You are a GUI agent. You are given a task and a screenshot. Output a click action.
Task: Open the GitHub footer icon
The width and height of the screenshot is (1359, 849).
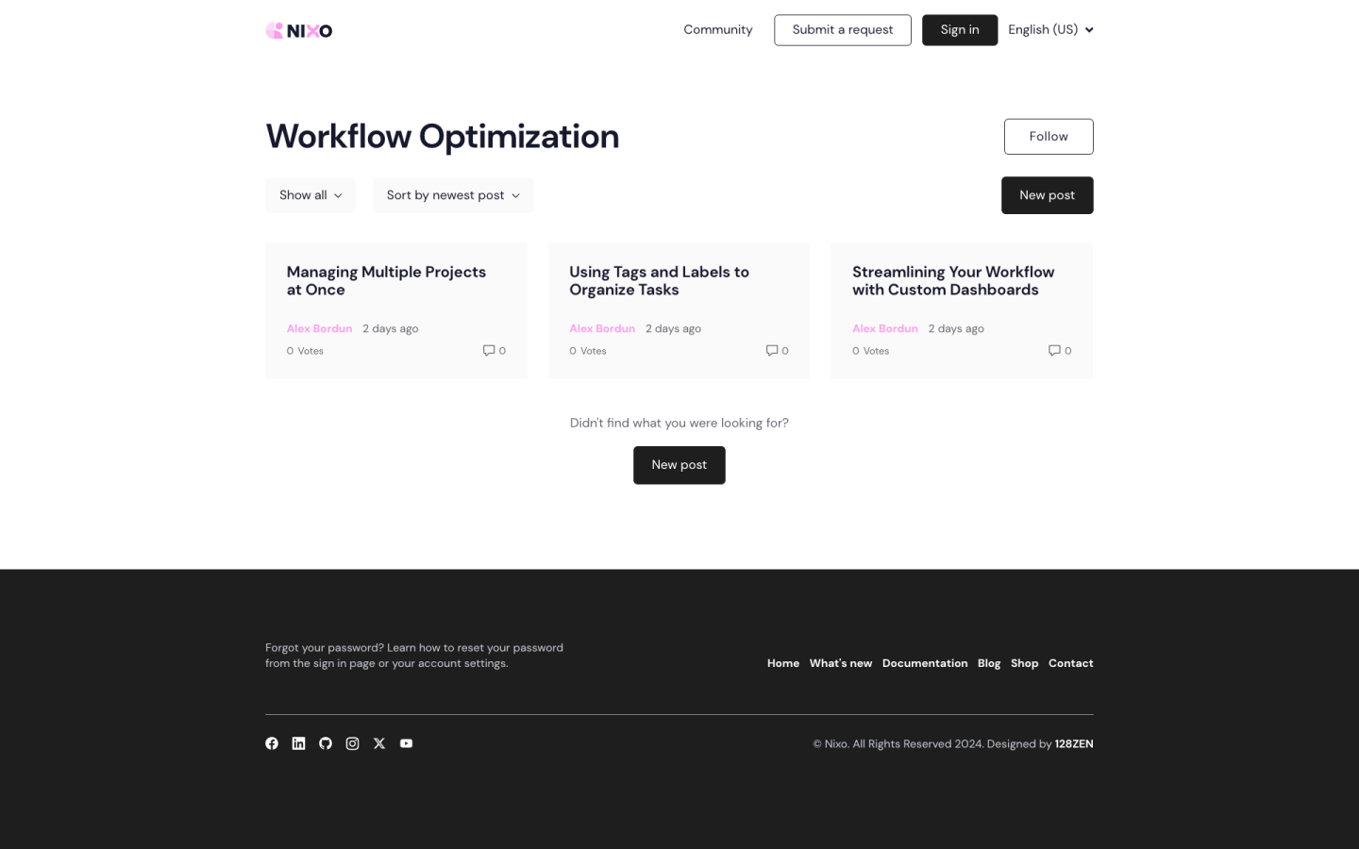pos(326,743)
